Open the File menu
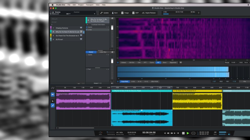The width and height of the screenshot is (250, 140). [x=69, y=5]
